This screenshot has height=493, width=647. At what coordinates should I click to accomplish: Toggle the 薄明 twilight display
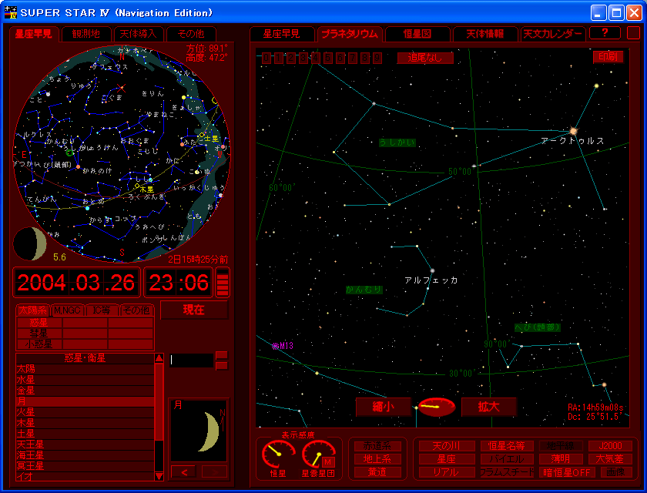[561, 459]
